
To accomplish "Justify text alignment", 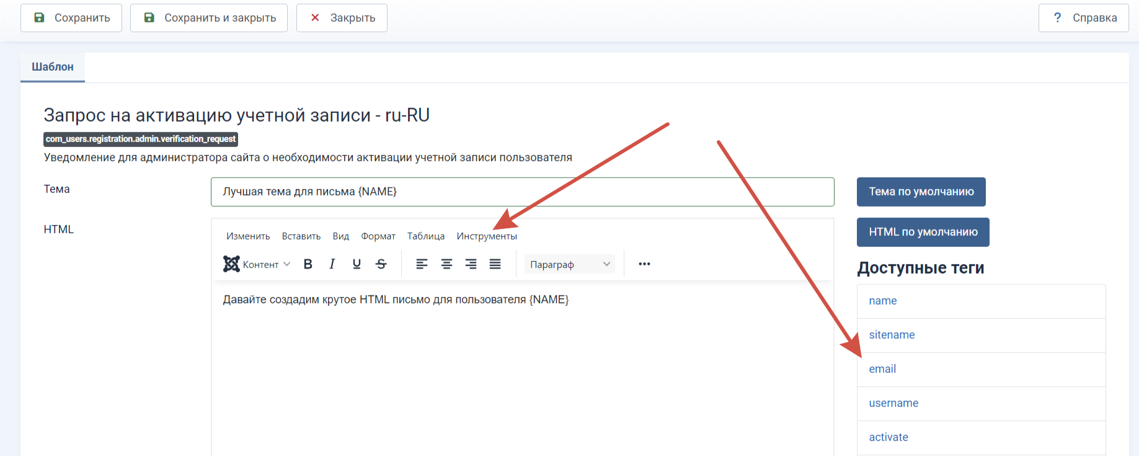I will (x=495, y=264).
